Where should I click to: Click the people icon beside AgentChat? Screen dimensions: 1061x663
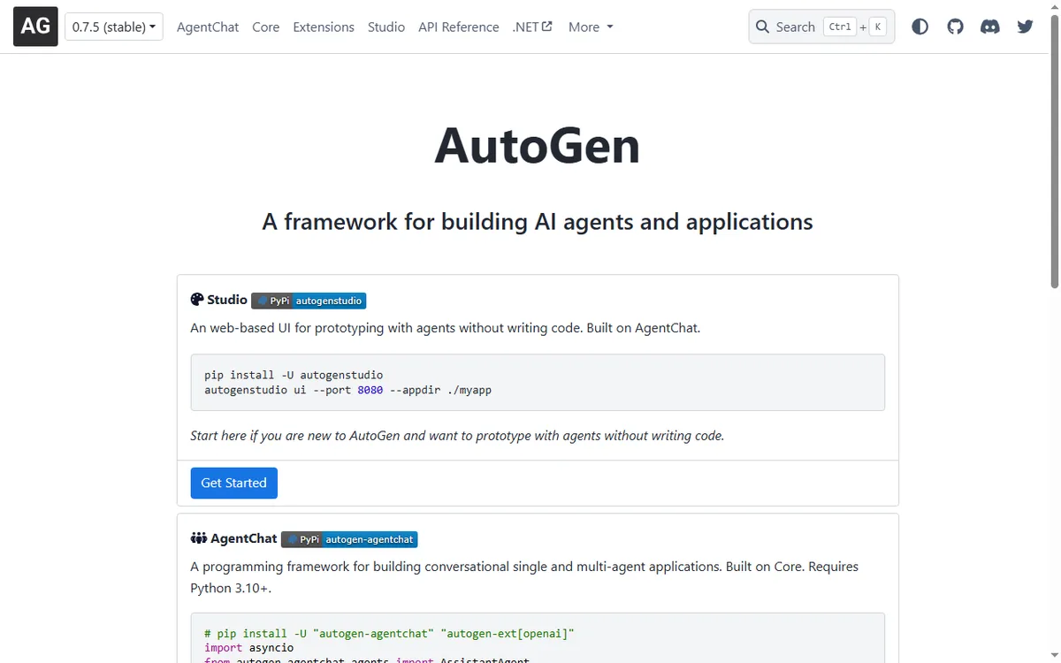coord(198,538)
